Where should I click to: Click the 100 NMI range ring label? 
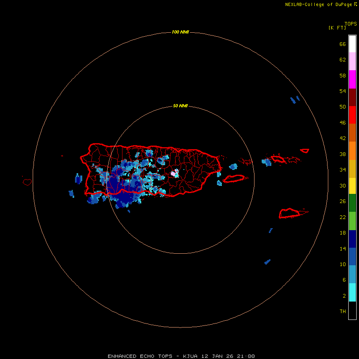(x=180, y=32)
